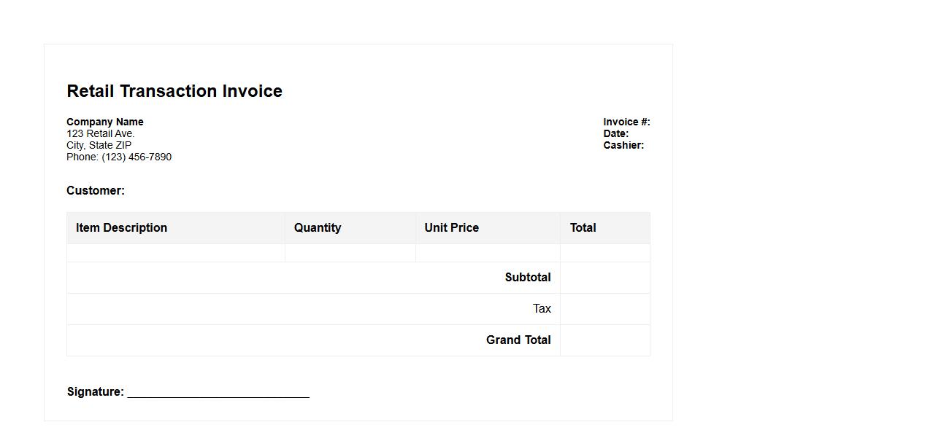Click empty cell under Item Description

pyautogui.click(x=176, y=253)
